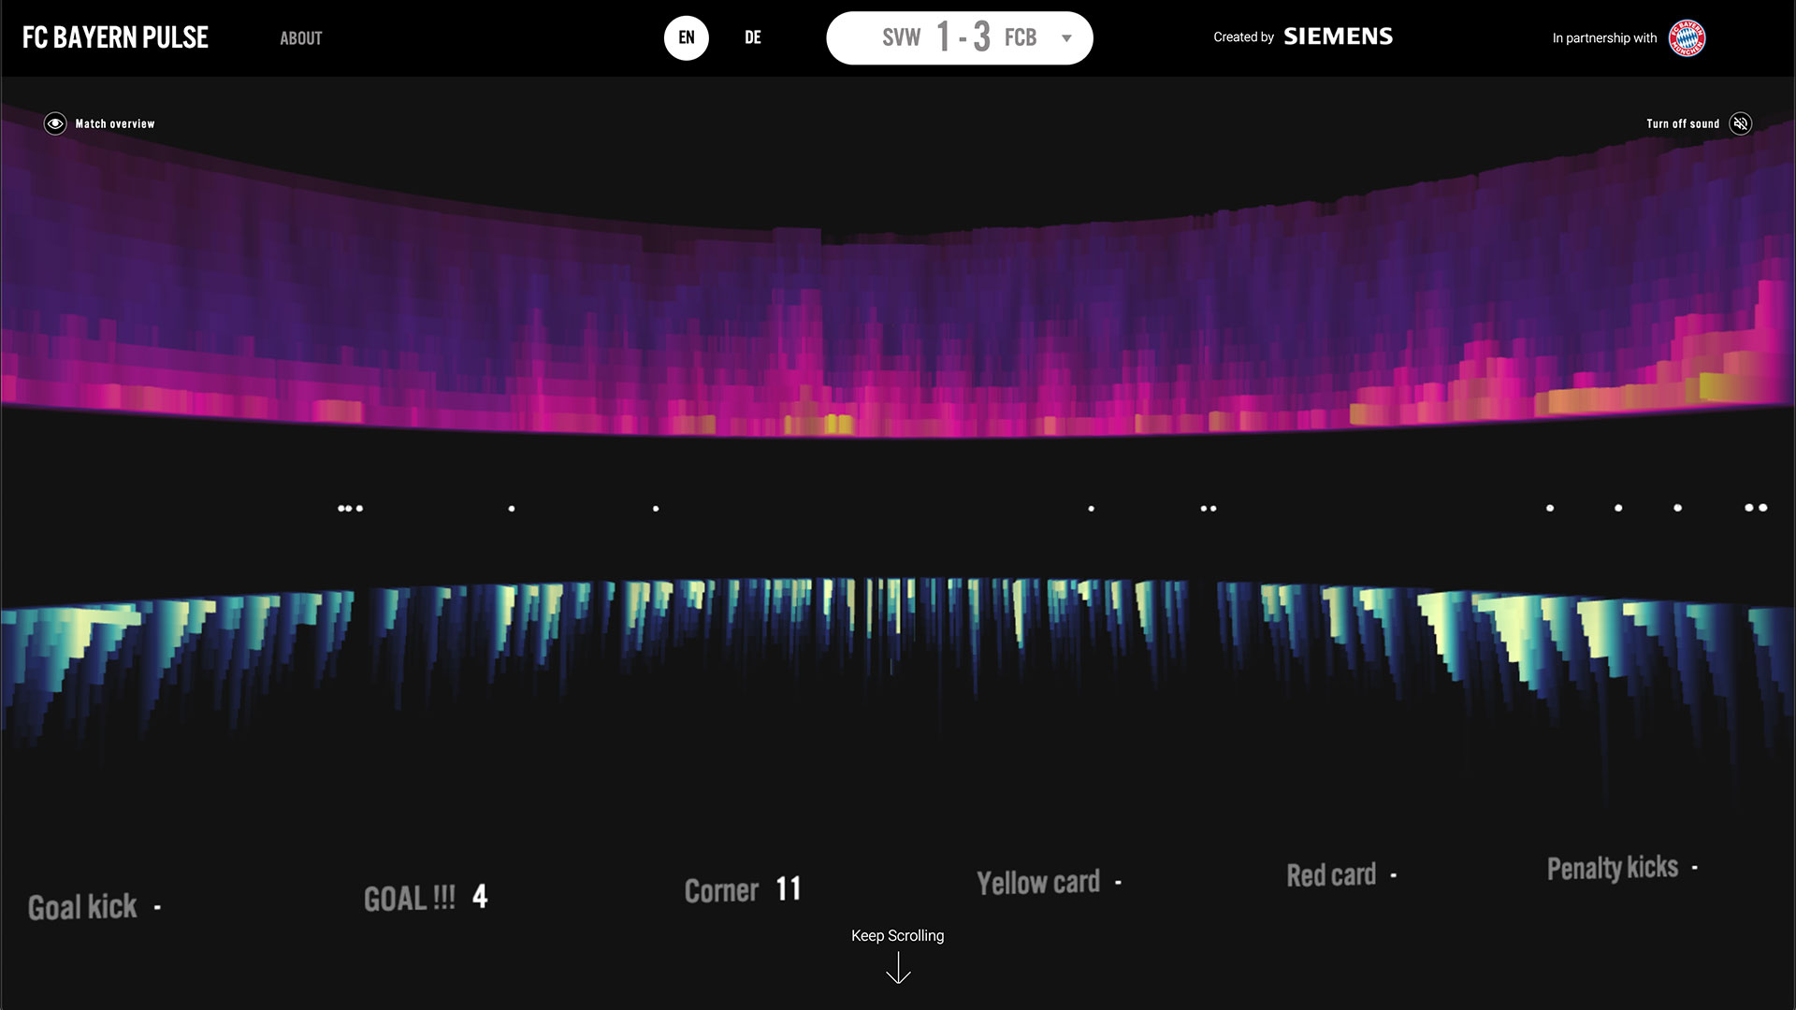
Task: Choose the Red card event label
Action: click(1331, 875)
